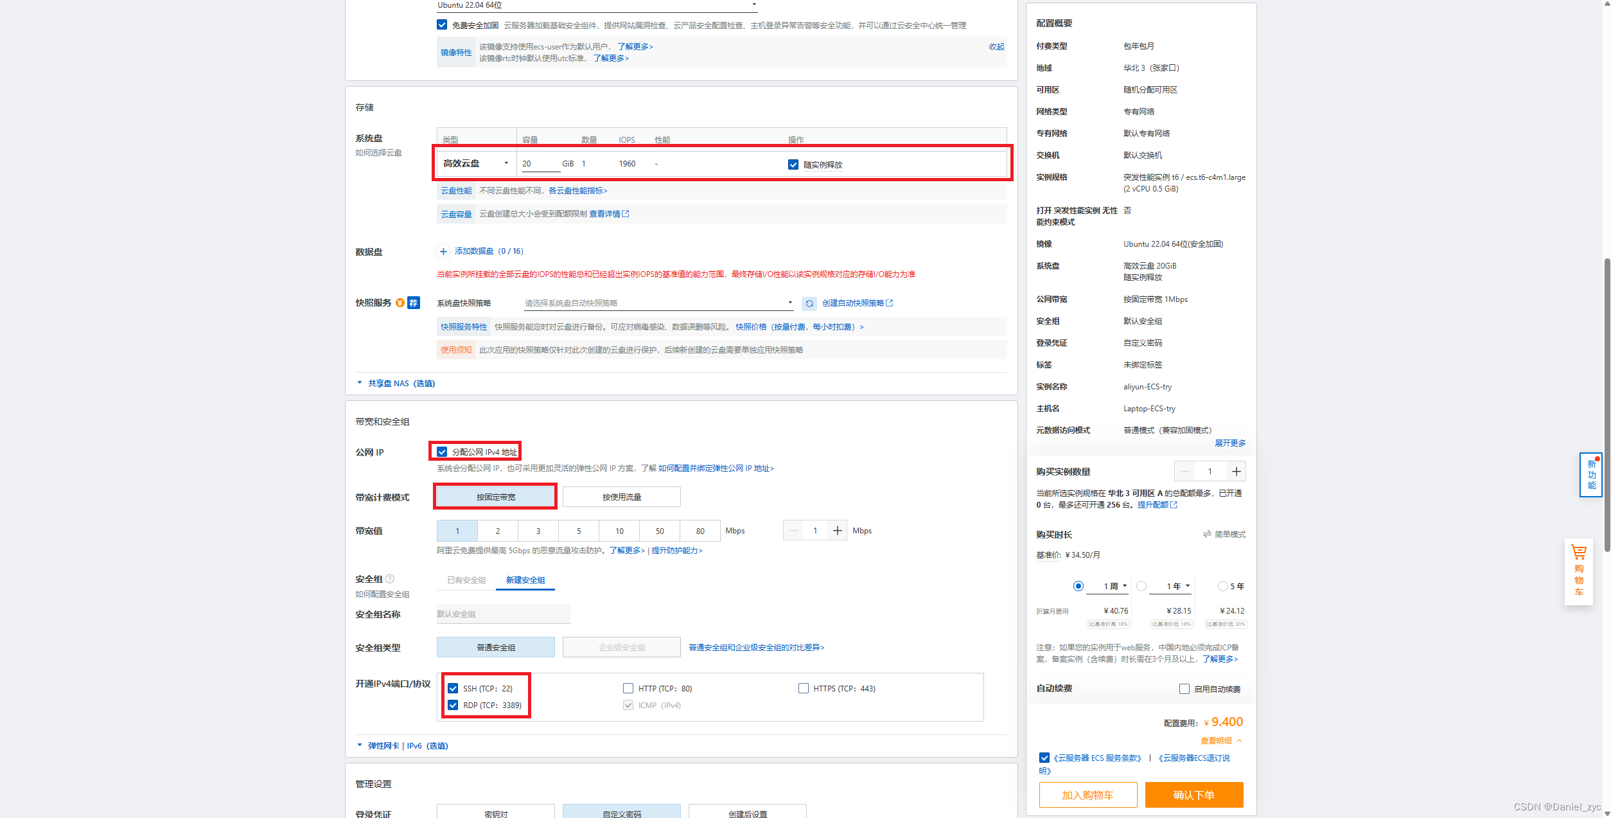Increase purchase instance quantity with plus

(x=1236, y=472)
